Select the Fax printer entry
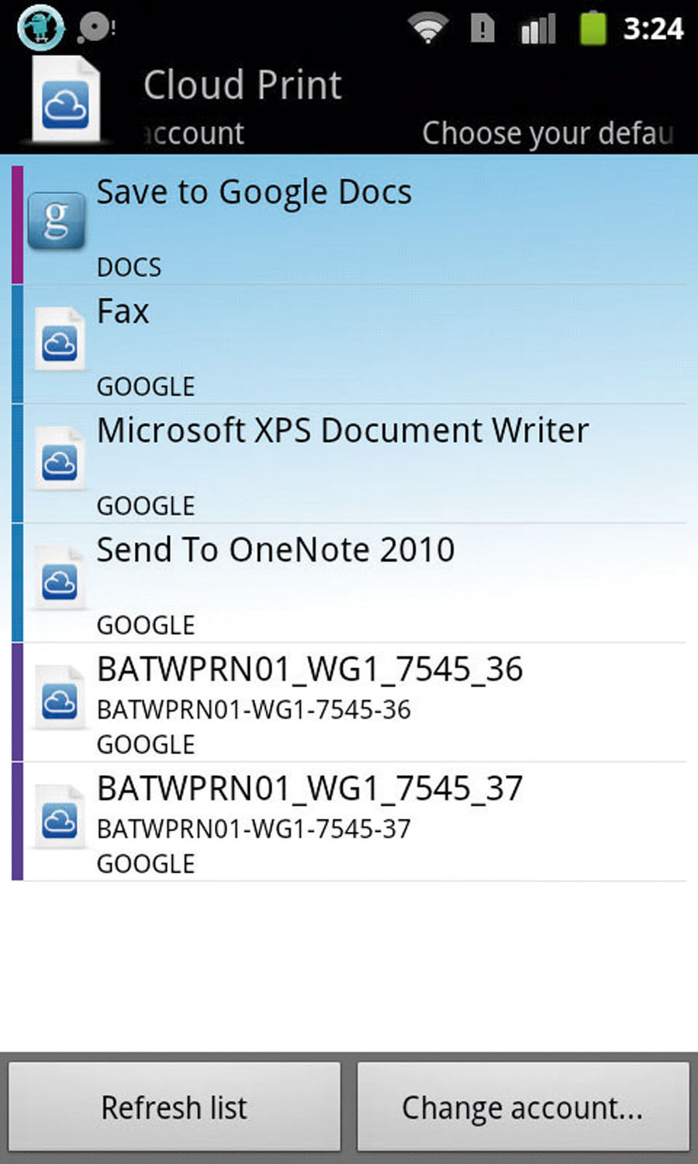Viewport: 698px width, 1164px height. click(x=349, y=344)
